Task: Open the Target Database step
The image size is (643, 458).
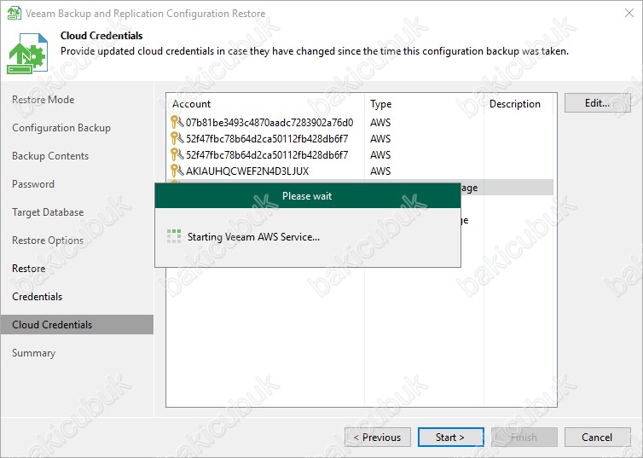Action: point(48,212)
